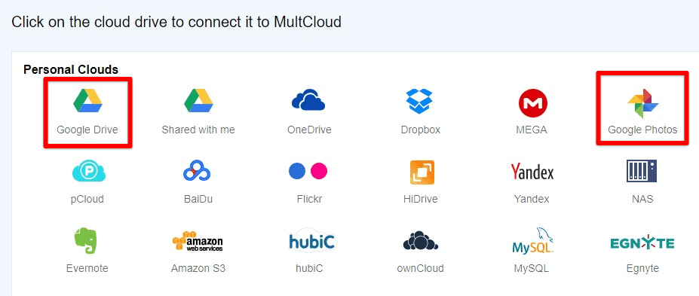Connect the NAS storage icon
The height and width of the screenshot is (296, 699).
642,171
